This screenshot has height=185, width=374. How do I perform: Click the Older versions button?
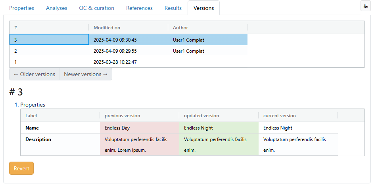tap(34, 74)
